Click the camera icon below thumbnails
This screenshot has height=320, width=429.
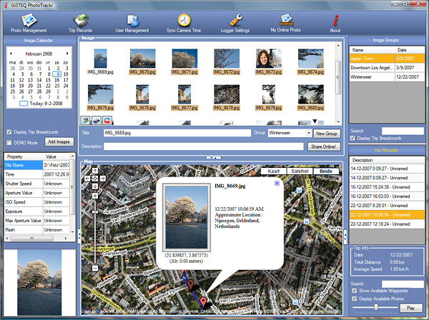click(x=97, y=120)
